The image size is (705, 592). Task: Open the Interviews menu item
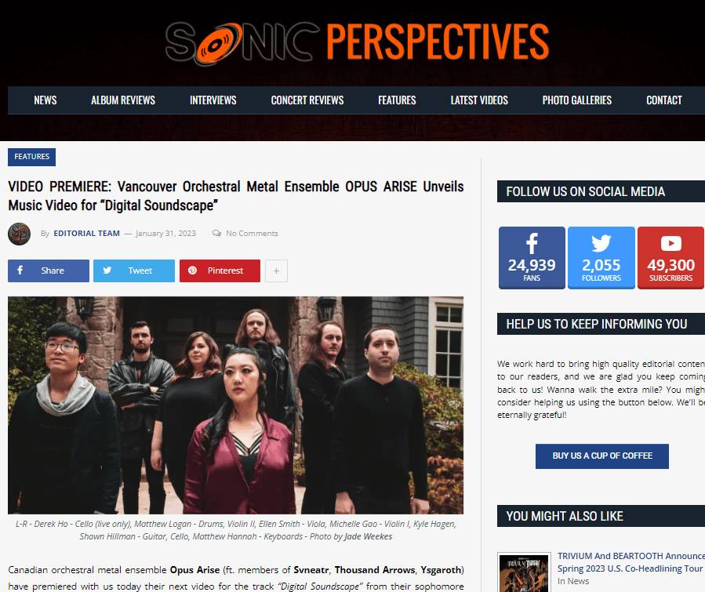point(213,100)
